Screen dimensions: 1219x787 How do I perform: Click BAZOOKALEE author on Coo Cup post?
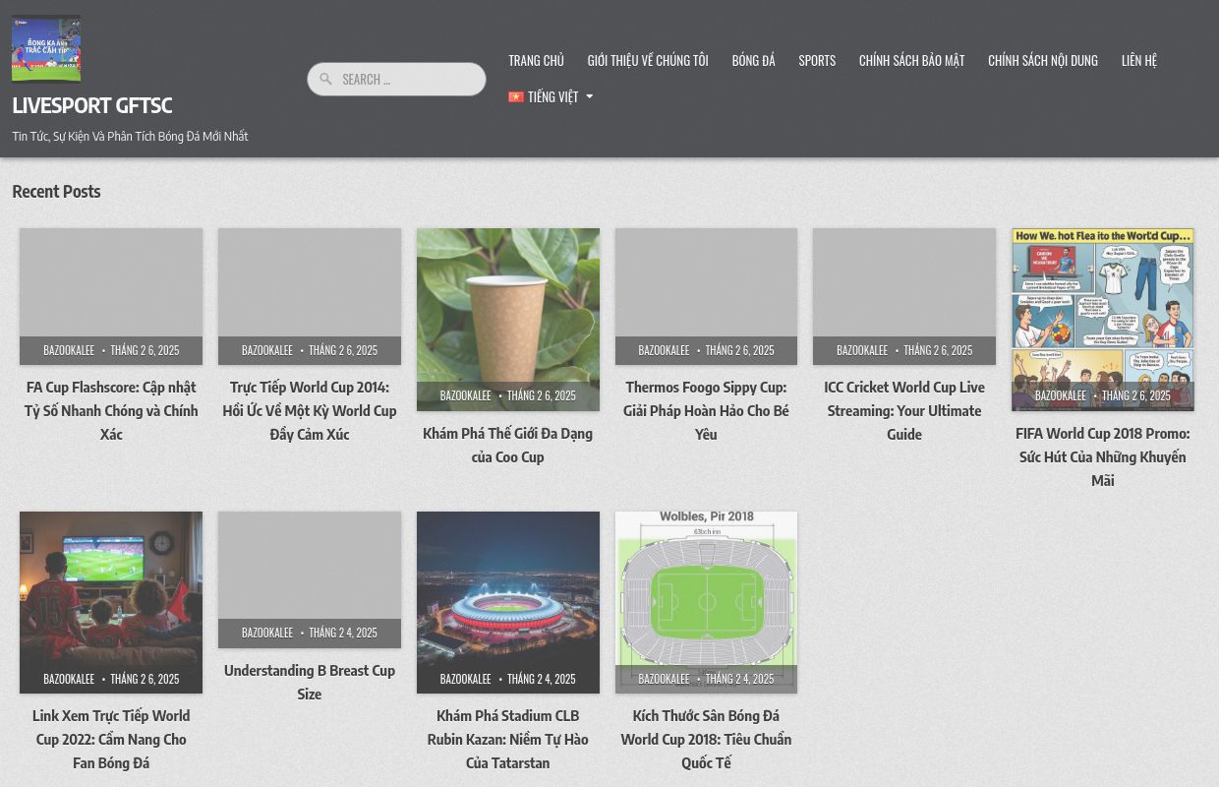coord(465,395)
